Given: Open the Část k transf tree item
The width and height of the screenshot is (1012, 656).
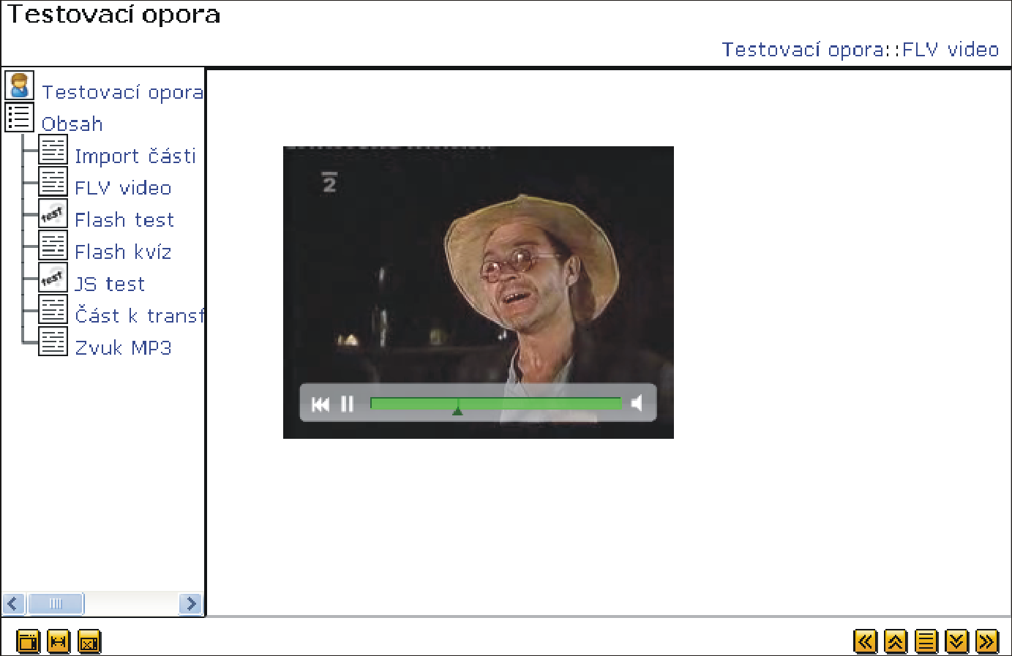Looking at the screenshot, I should click(139, 315).
